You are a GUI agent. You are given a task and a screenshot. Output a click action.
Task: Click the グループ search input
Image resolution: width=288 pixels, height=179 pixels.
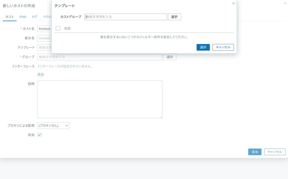click(x=99, y=57)
